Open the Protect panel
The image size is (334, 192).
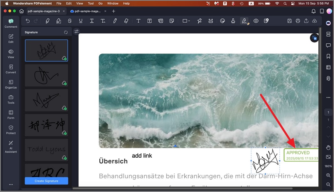click(x=11, y=130)
